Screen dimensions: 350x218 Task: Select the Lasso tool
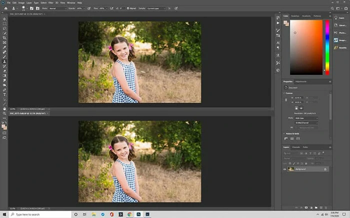coord(4,28)
